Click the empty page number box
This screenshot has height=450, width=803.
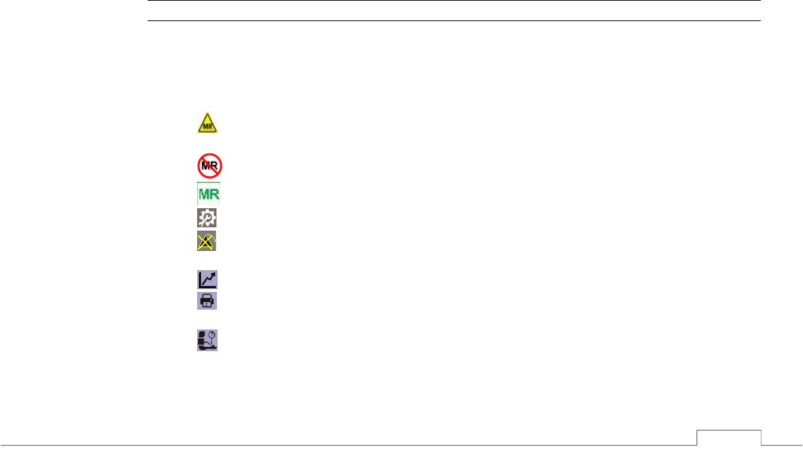tap(729, 437)
